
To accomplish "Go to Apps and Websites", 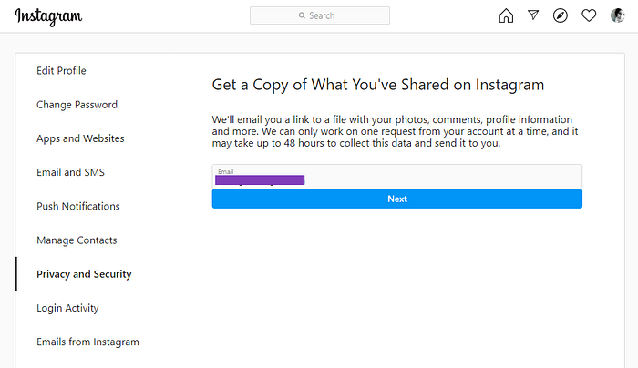I will click(80, 138).
